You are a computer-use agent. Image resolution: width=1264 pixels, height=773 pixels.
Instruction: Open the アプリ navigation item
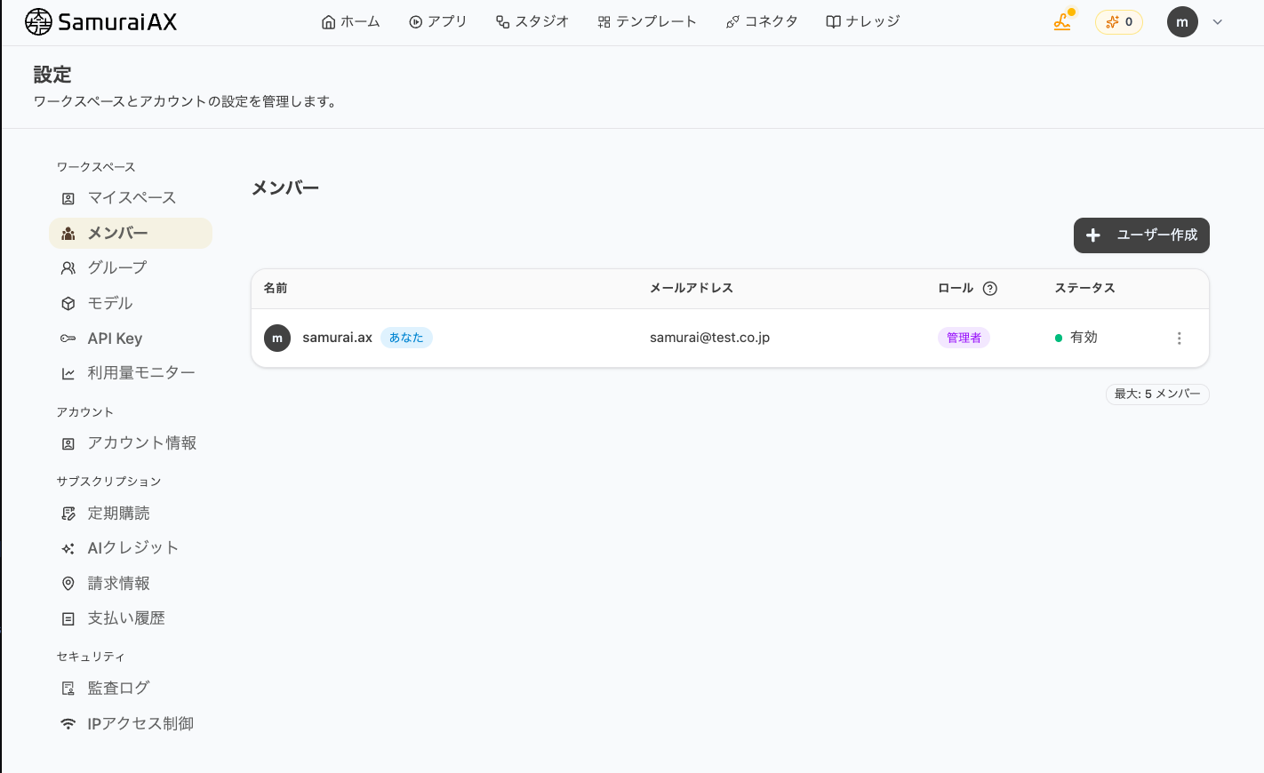tap(437, 21)
